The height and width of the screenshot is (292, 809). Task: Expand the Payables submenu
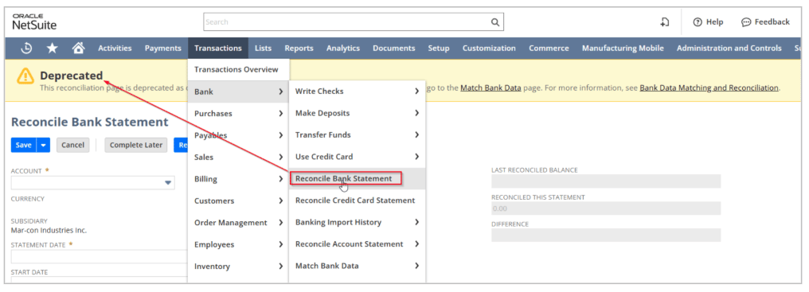pyautogui.click(x=238, y=135)
